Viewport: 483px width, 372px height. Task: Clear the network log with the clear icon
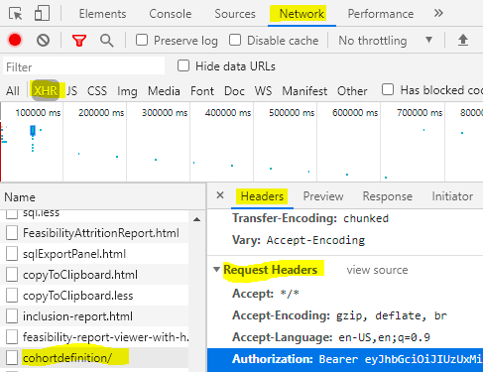43,41
